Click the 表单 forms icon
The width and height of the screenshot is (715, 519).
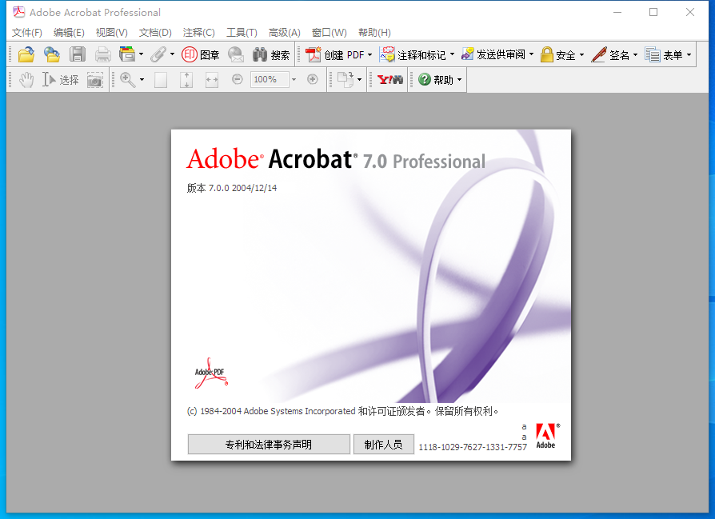[653, 54]
